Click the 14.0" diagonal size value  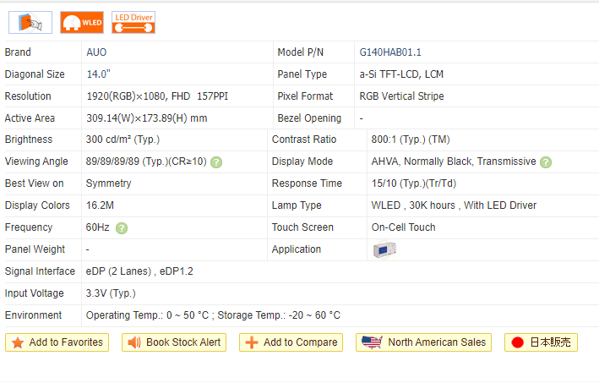click(98, 74)
